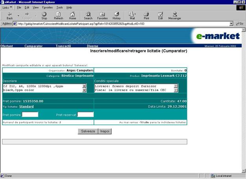Click the Salveaza button
This screenshot has height=179, width=246.
pos(88,131)
